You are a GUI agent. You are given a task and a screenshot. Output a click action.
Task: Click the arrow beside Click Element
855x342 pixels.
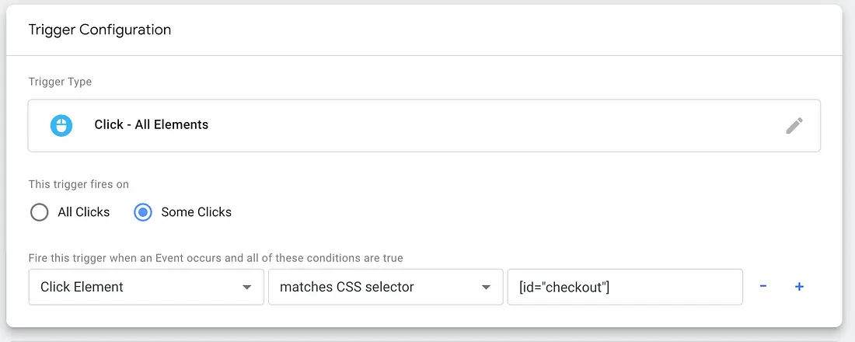click(246, 288)
